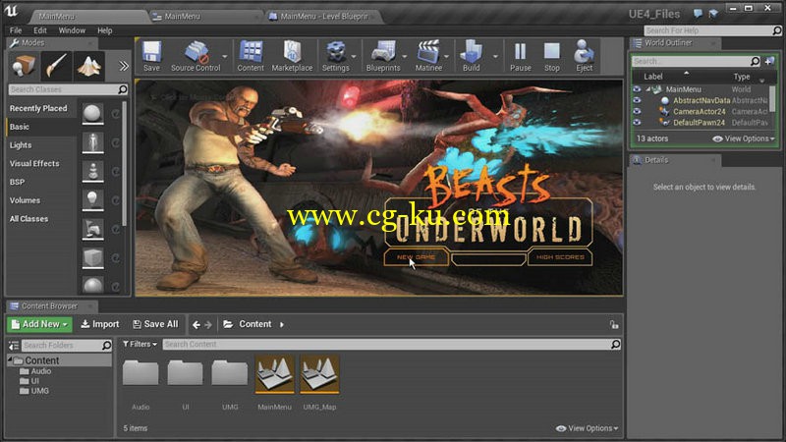Eject from the player controller
Screen dimensions: 786x442
584,56
